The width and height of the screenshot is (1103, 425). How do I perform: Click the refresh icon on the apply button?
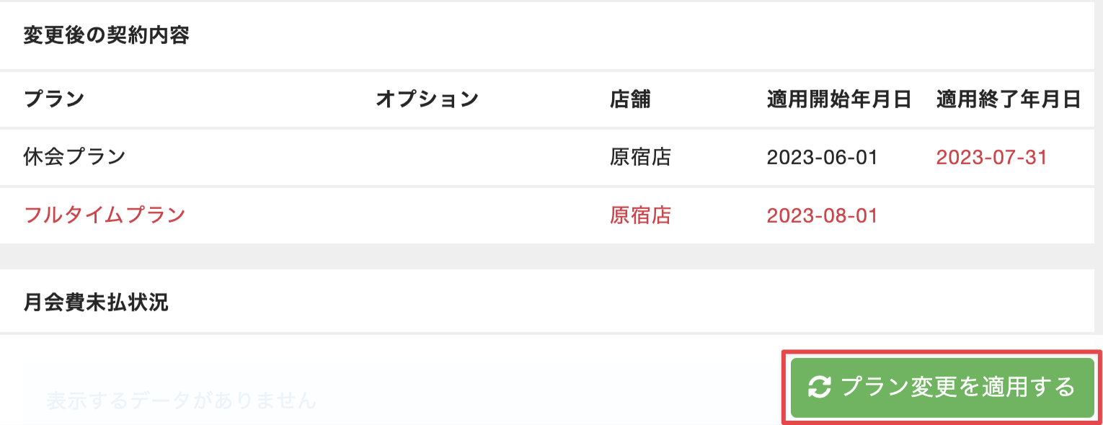(x=819, y=388)
